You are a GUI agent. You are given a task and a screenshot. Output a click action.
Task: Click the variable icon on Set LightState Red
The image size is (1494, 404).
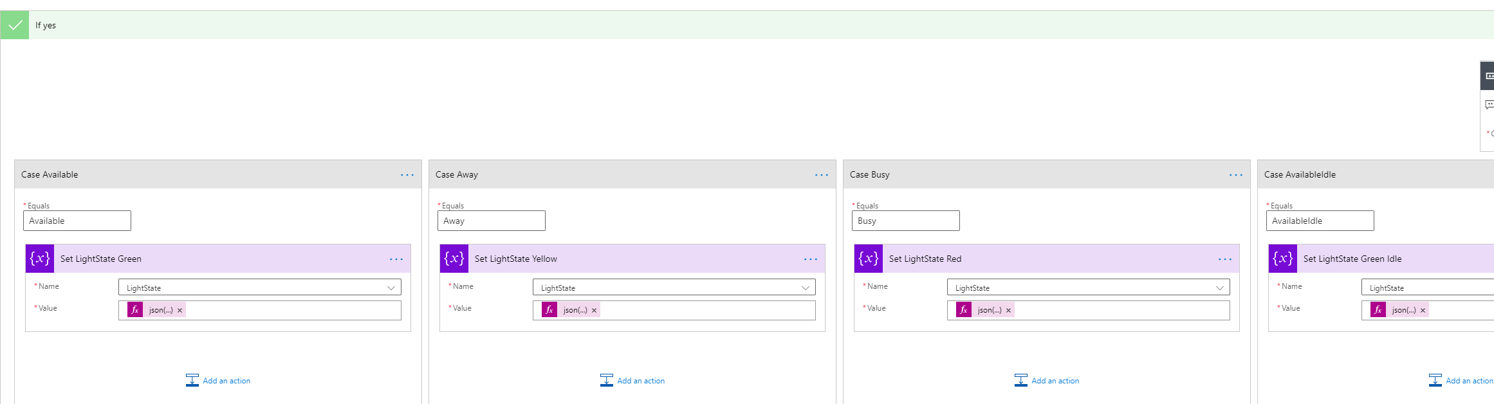(869, 259)
